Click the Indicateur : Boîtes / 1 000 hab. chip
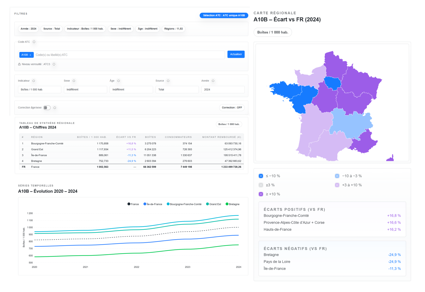425x292 pixels. click(85, 29)
